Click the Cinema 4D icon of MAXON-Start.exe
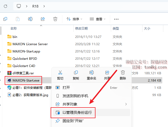 (9, 80)
